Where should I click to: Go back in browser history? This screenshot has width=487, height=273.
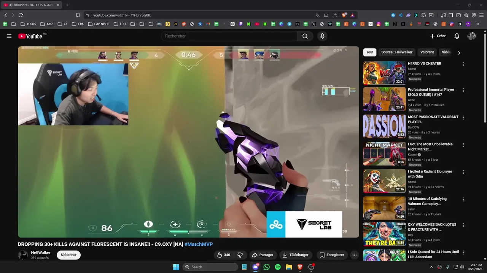5,15
